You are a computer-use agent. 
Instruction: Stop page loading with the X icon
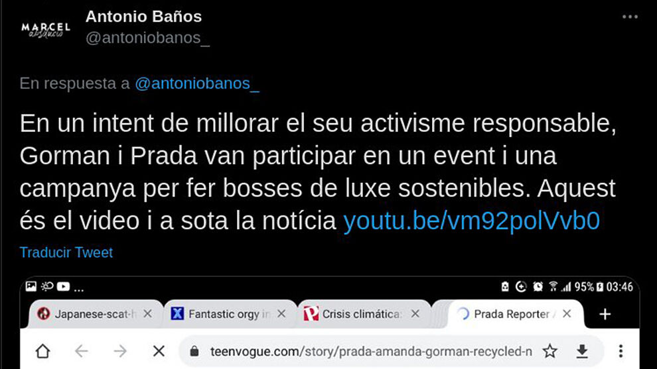159,351
